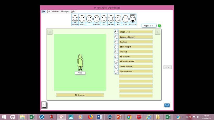Click the På sjukhuset scene title field
This screenshot has height=120, width=214.
[80, 95]
